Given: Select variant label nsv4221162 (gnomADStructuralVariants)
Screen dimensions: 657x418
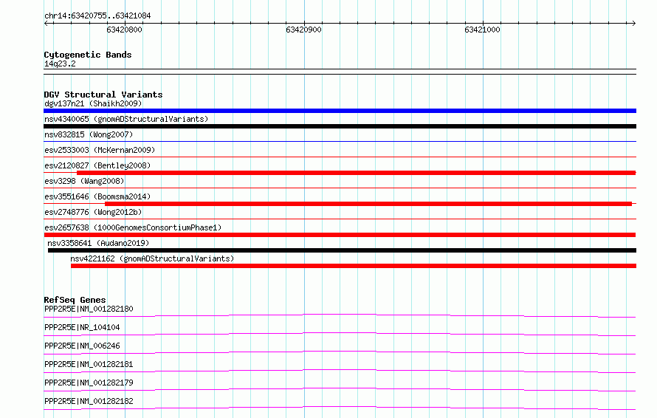Looking at the screenshot, I should coord(152,258).
